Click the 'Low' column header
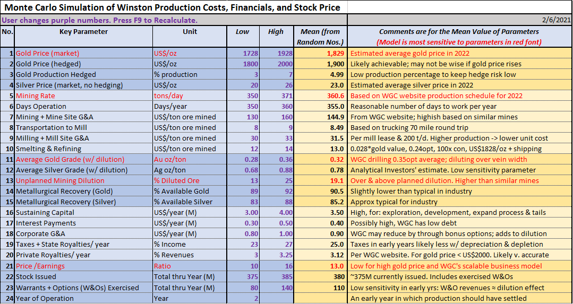The height and width of the screenshot is (304, 573). [243, 37]
